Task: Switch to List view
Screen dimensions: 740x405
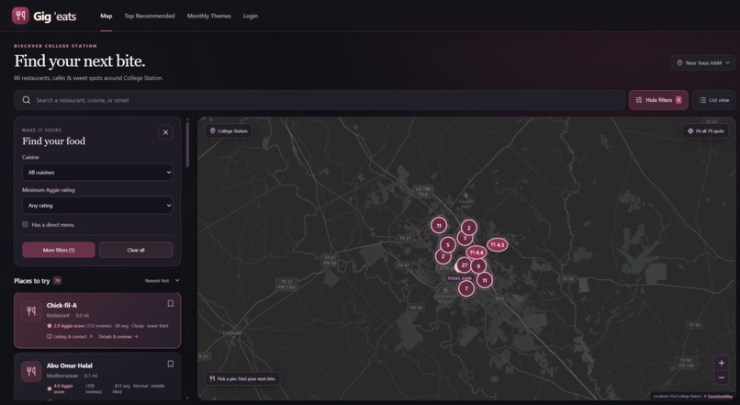Action: pos(714,100)
